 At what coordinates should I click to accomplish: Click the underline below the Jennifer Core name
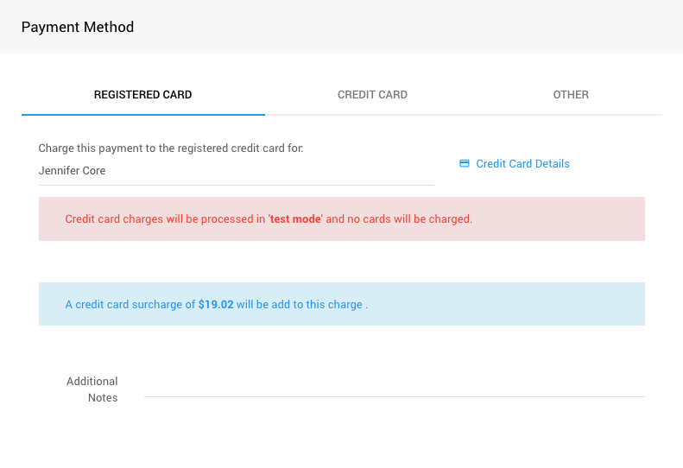236,185
